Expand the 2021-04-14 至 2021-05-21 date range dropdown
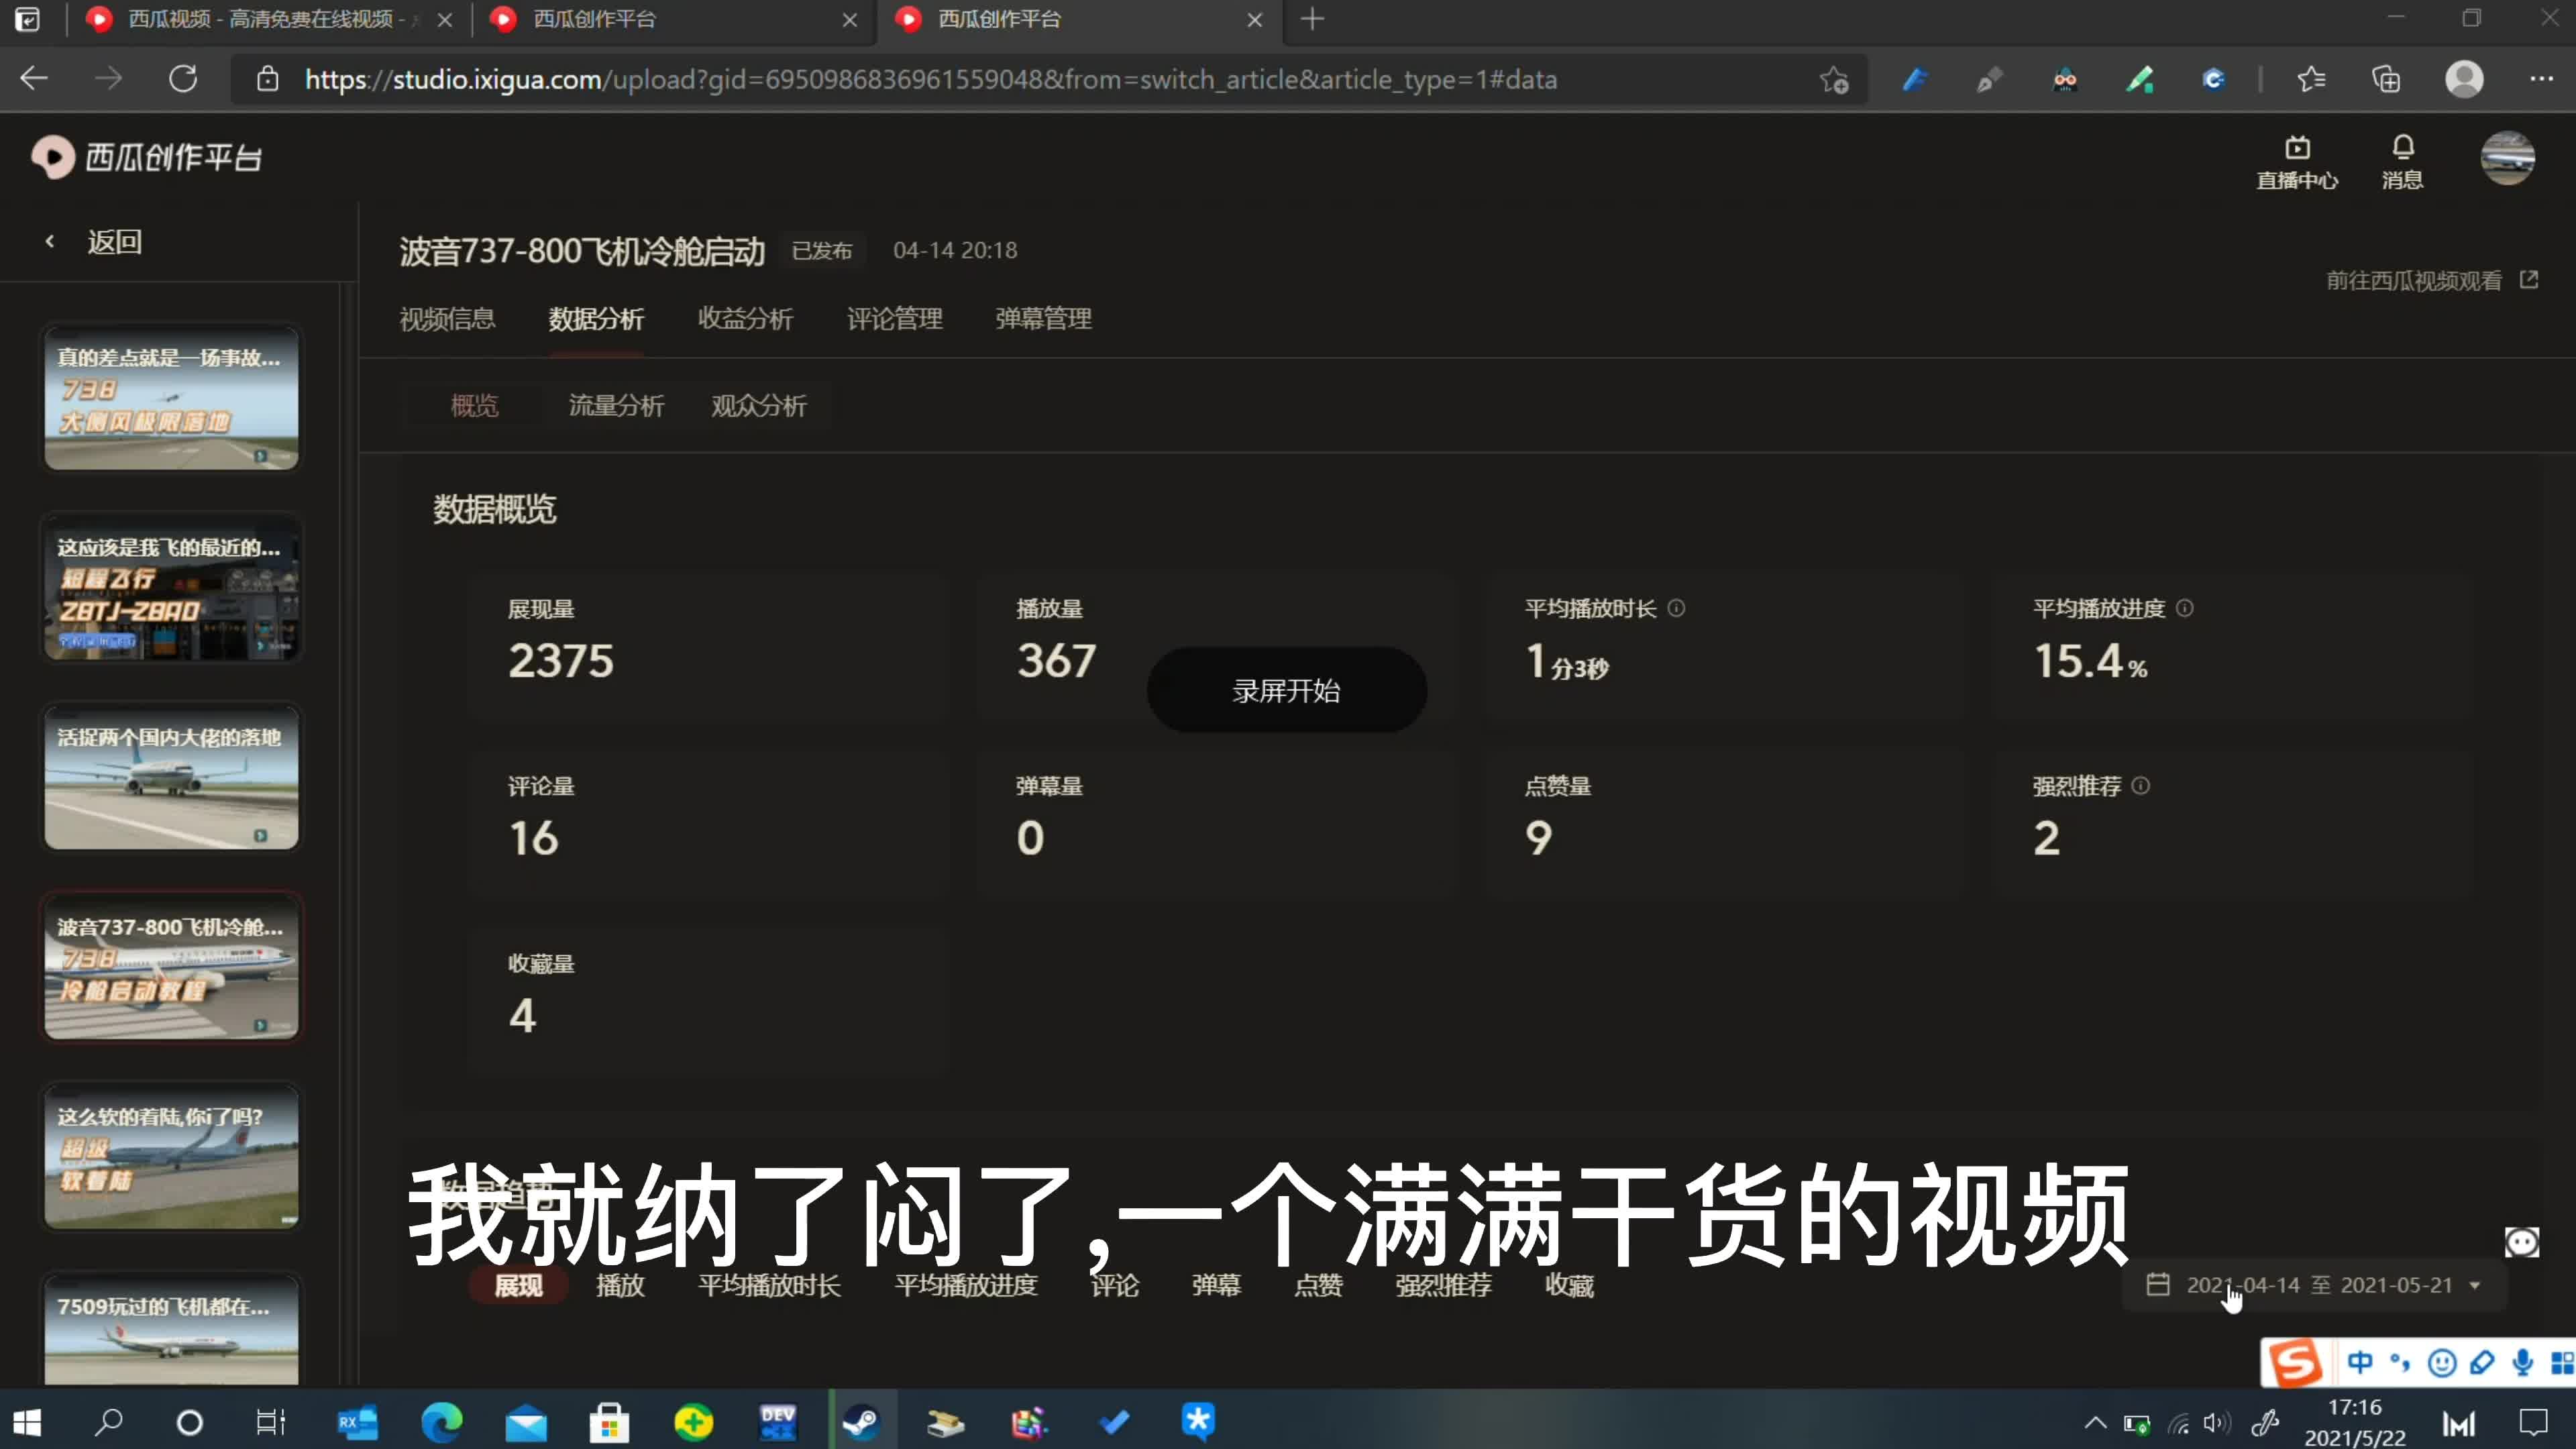This screenshot has width=2576, height=1449. [x=2314, y=1285]
